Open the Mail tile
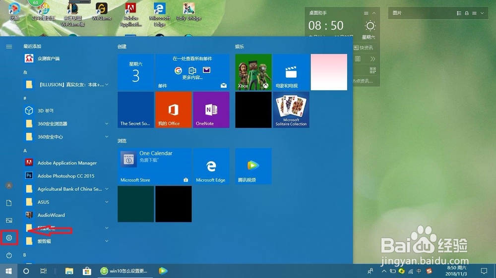Viewport: 496px width, 278px height. (x=192, y=72)
